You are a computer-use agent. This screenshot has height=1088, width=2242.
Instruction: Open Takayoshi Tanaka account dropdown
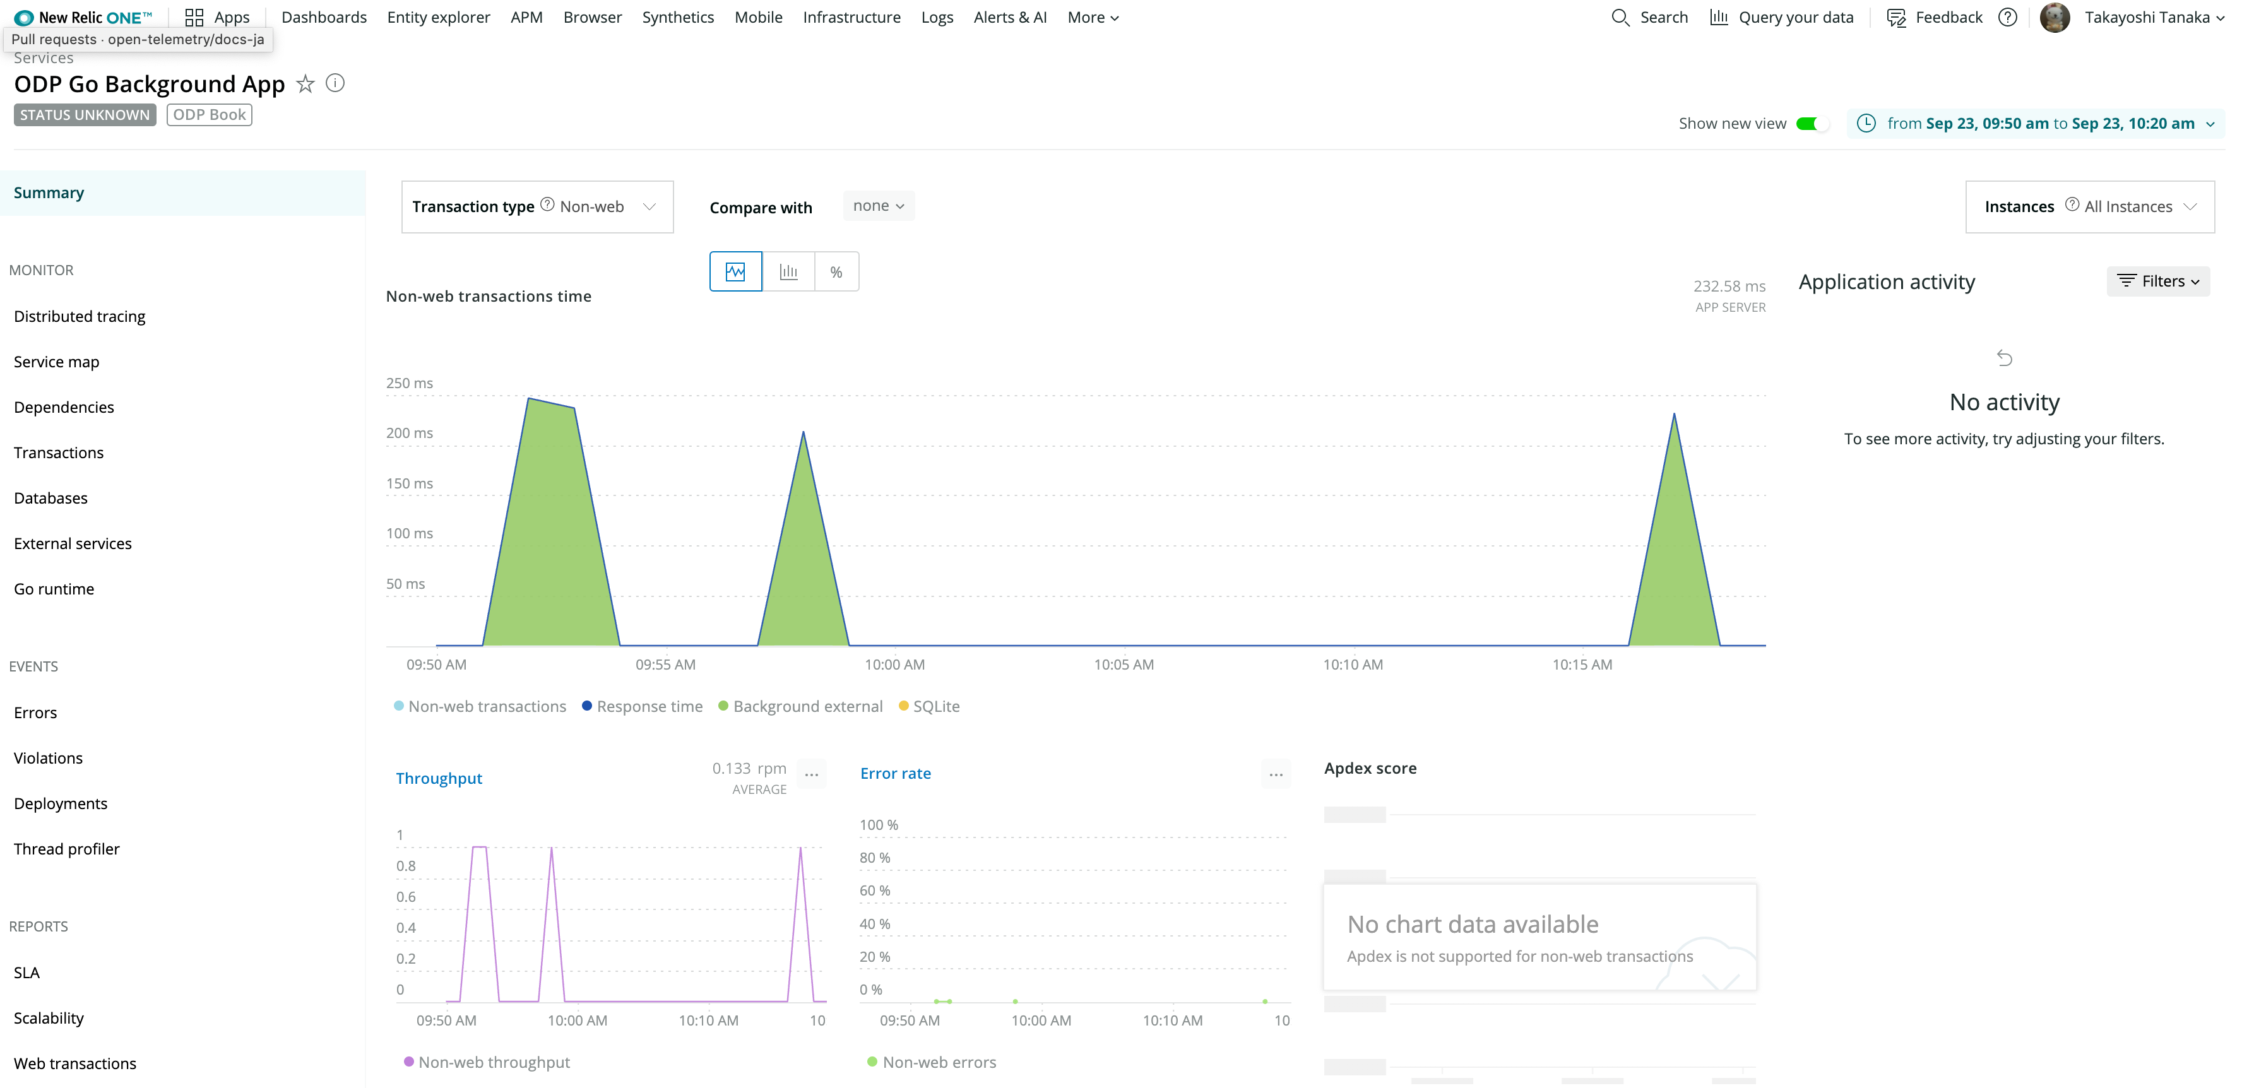(x=2154, y=18)
